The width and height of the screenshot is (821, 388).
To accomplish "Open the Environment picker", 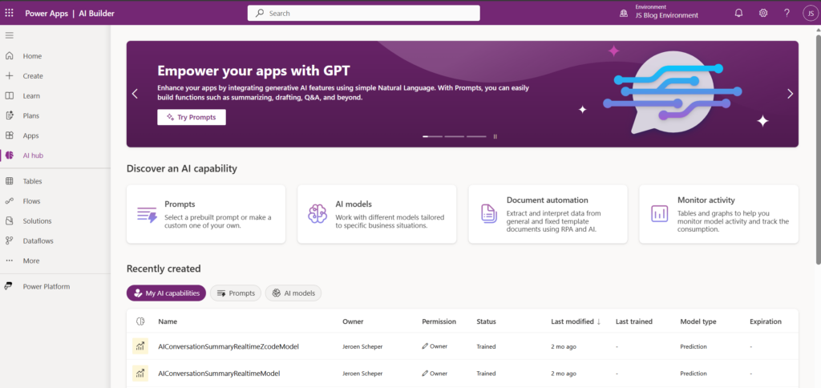I will [659, 12].
